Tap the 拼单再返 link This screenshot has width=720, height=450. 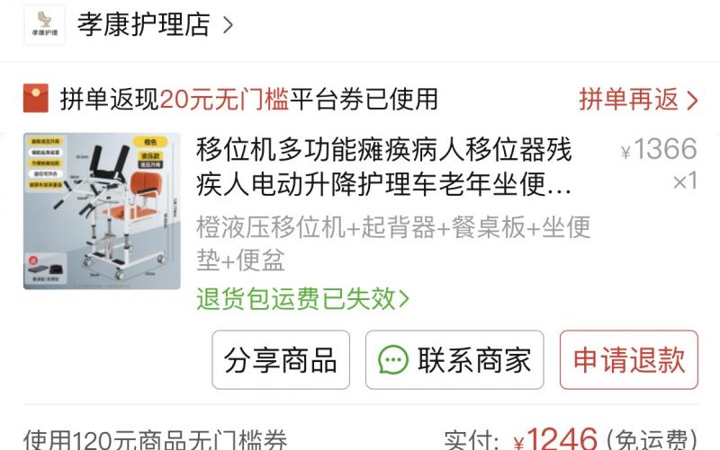click(x=628, y=99)
